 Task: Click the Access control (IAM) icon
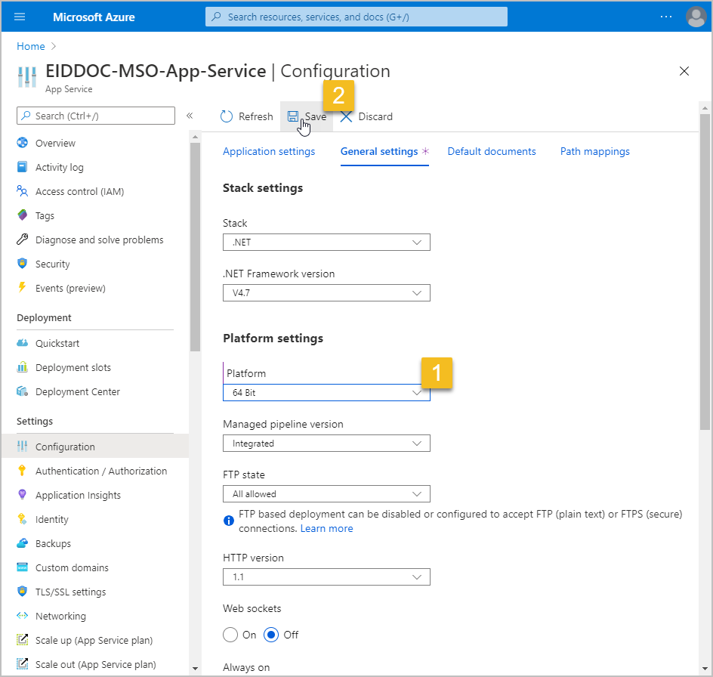pyautogui.click(x=22, y=191)
